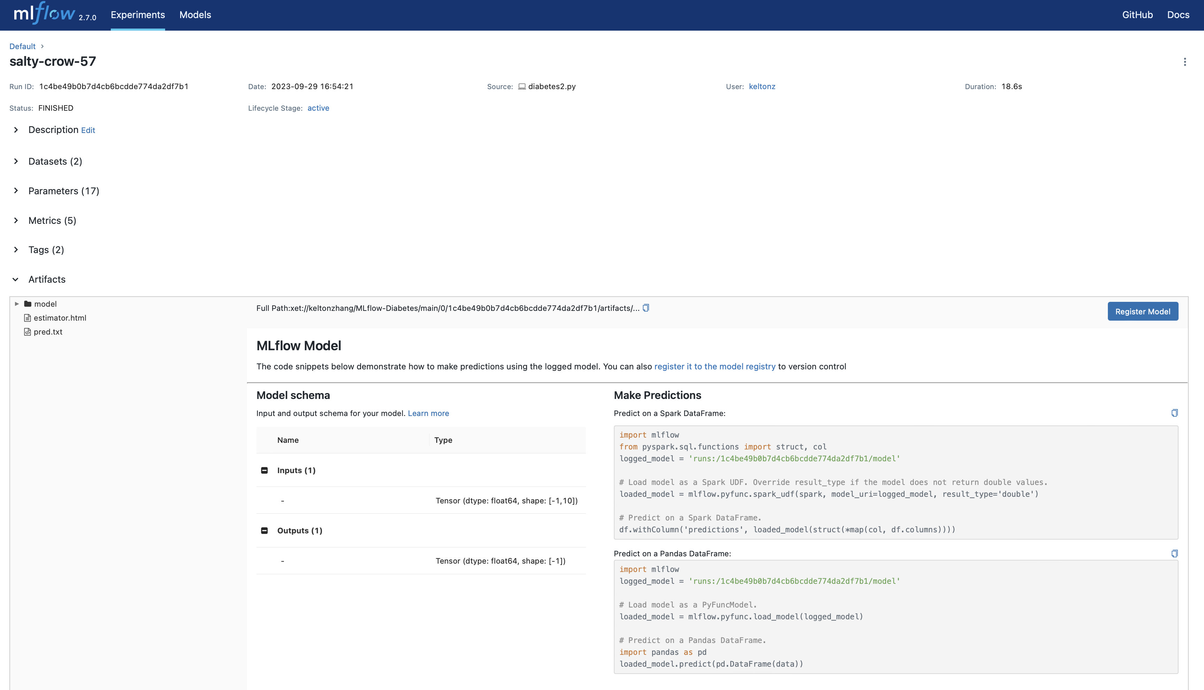Copy the Spark DataFrame code snippet
The height and width of the screenshot is (690, 1204).
(x=1174, y=413)
